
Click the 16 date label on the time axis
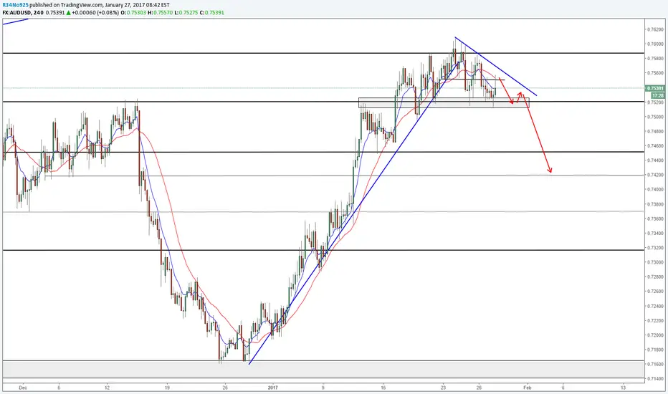pyautogui.click(x=383, y=388)
